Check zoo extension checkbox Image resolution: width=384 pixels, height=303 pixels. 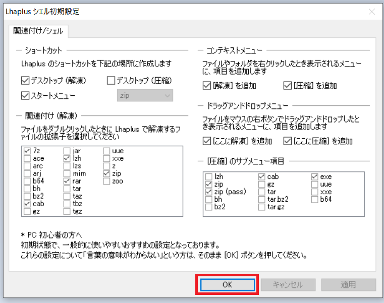tap(106, 181)
